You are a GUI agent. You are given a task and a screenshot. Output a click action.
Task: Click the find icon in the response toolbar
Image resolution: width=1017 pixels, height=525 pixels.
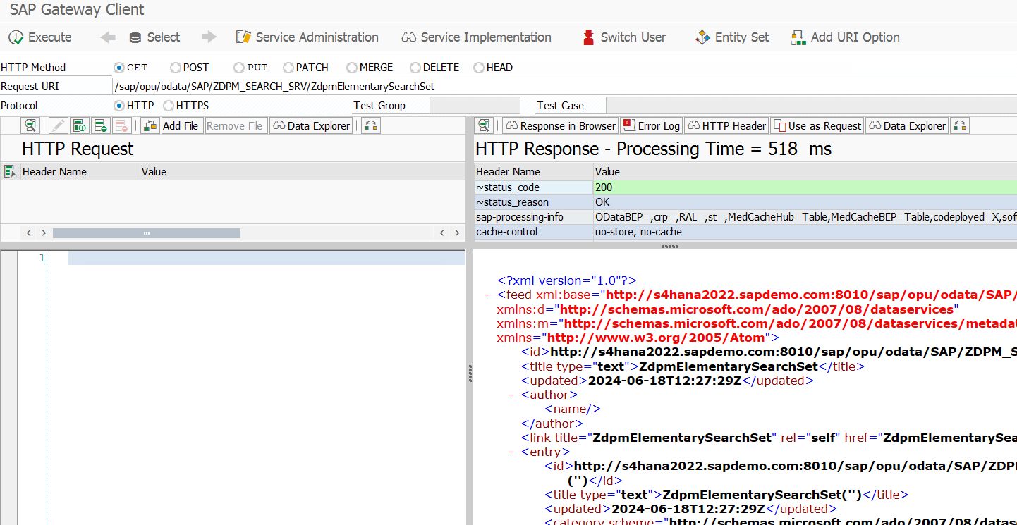click(x=485, y=125)
